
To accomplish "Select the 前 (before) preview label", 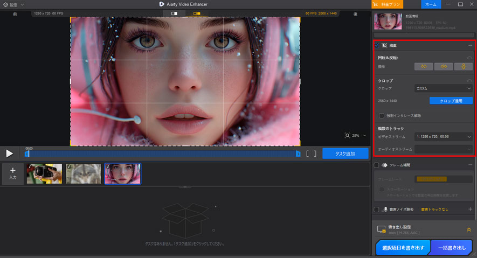I will (15, 14).
